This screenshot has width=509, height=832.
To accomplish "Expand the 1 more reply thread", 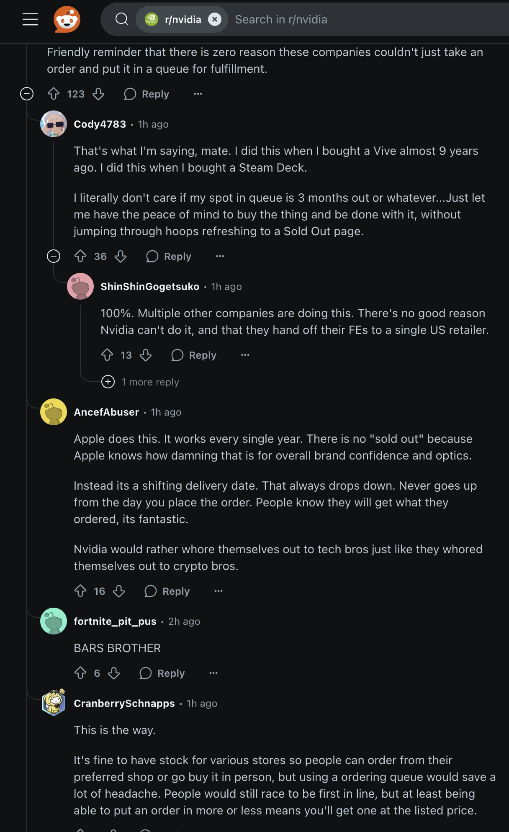I will [108, 382].
